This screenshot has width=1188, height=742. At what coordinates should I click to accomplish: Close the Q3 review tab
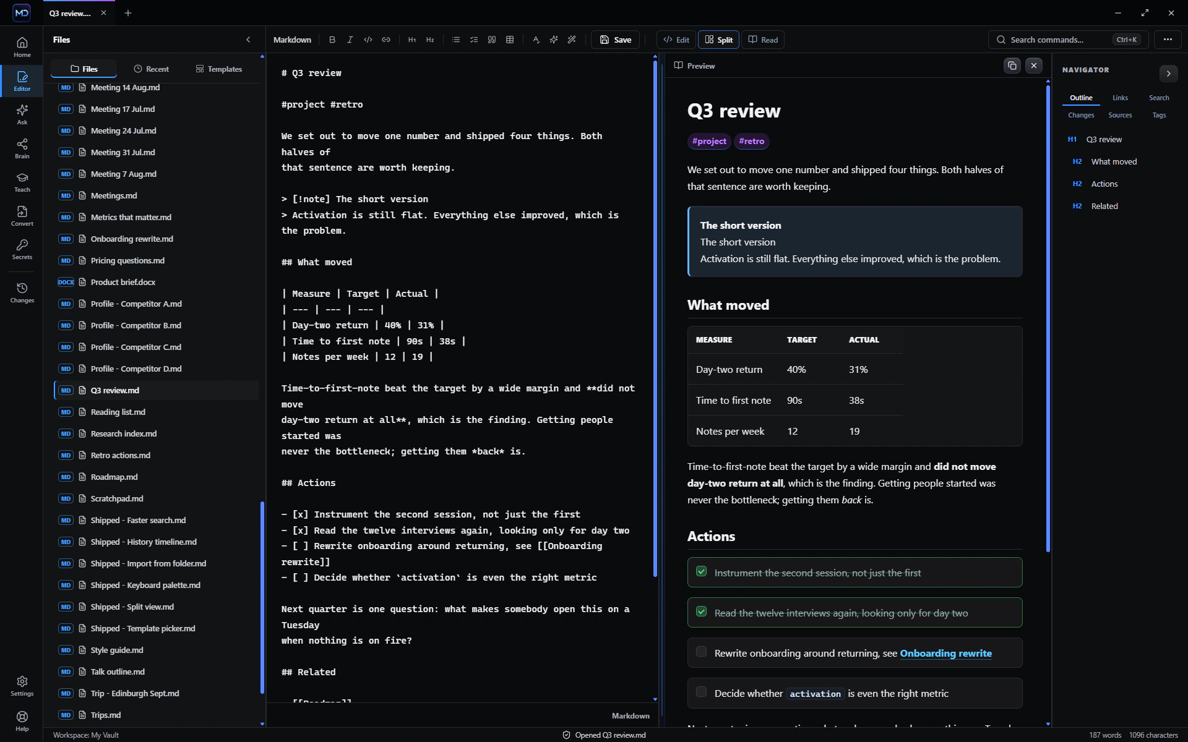click(x=103, y=13)
